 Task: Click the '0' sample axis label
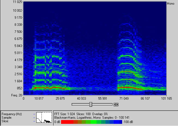pyautogui.click(x=23, y=99)
